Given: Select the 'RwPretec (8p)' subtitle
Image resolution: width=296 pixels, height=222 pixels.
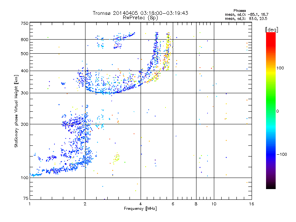Looking at the screenshot, I should [x=140, y=18].
